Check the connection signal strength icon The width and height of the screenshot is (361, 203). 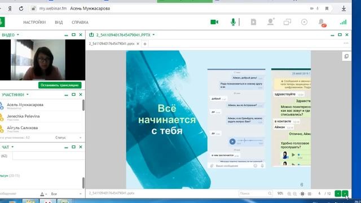[x=343, y=22]
